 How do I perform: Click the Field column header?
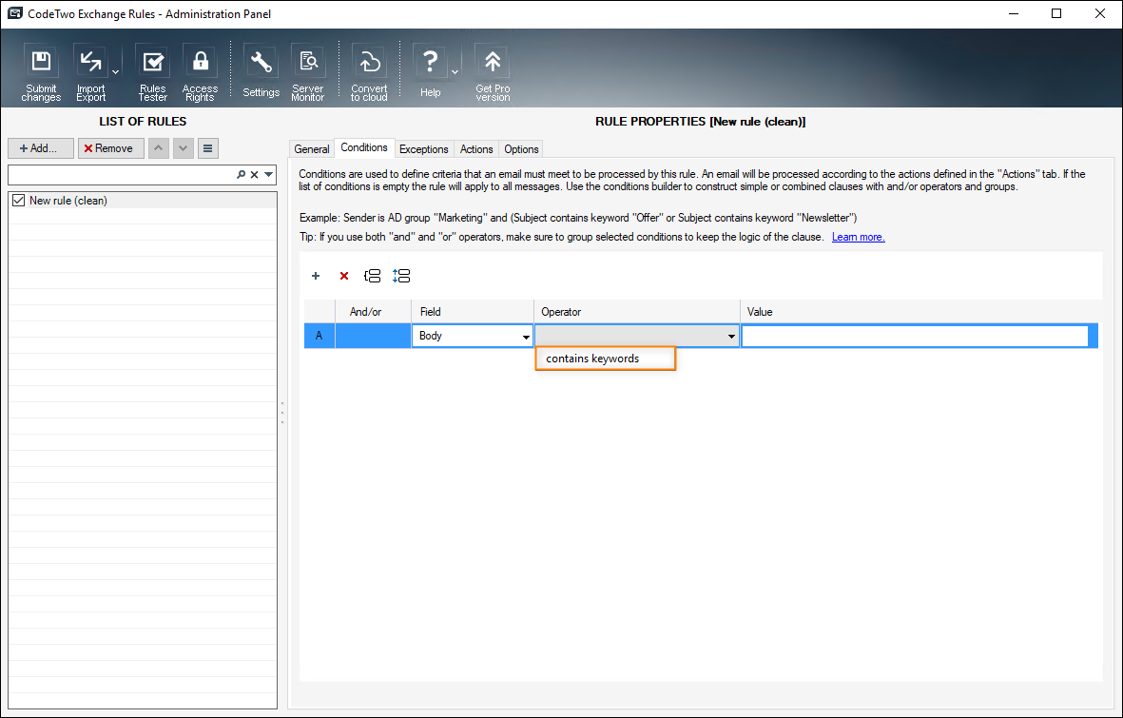(473, 312)
